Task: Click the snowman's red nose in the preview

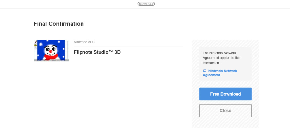Action: pos(51,51)
